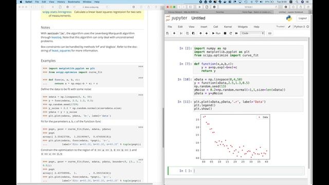This screenshot has height=185, width=329.
Task: Select the imports cell In [2]
Action: tap(248, 52)
